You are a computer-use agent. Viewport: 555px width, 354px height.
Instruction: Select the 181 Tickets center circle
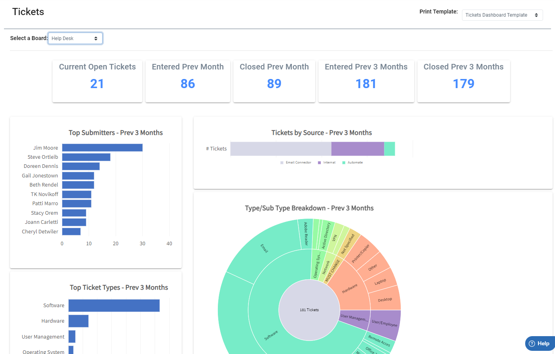[x=309, y=310]
